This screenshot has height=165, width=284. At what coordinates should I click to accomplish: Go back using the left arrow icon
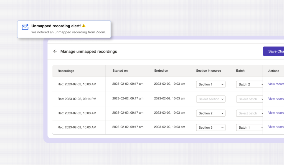point(55,51)
